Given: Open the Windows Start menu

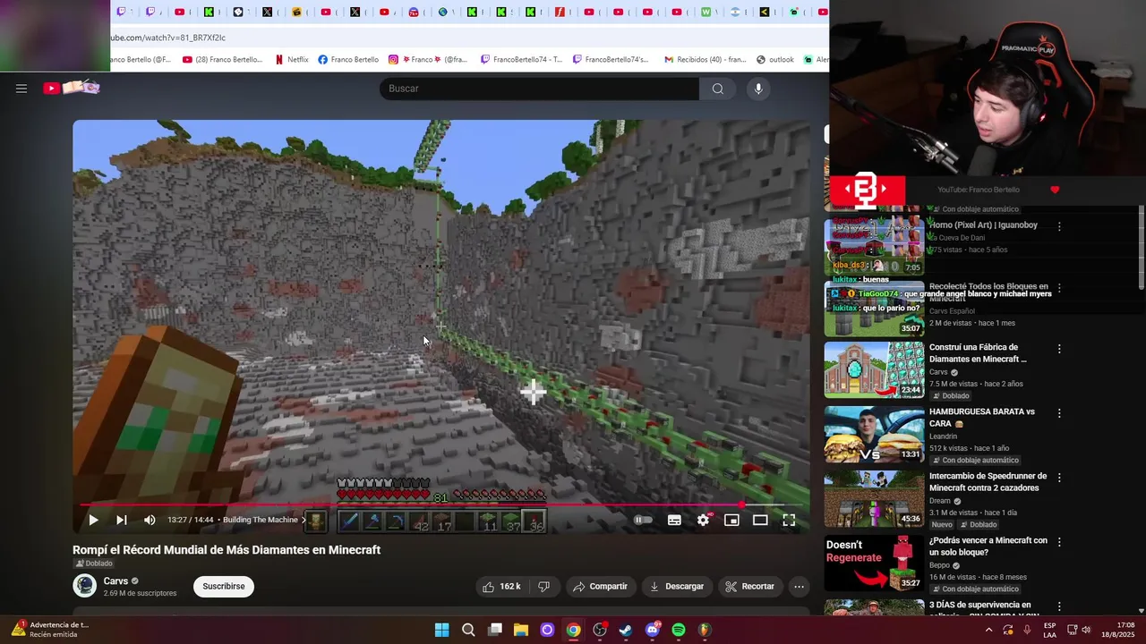Looking at the screenshot, I should 441,630.
